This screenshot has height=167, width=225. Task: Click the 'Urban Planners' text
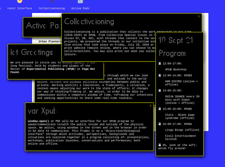point(50,41)
